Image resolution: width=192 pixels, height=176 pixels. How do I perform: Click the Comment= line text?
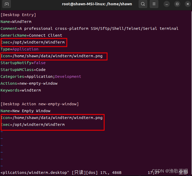coord(89,28)
